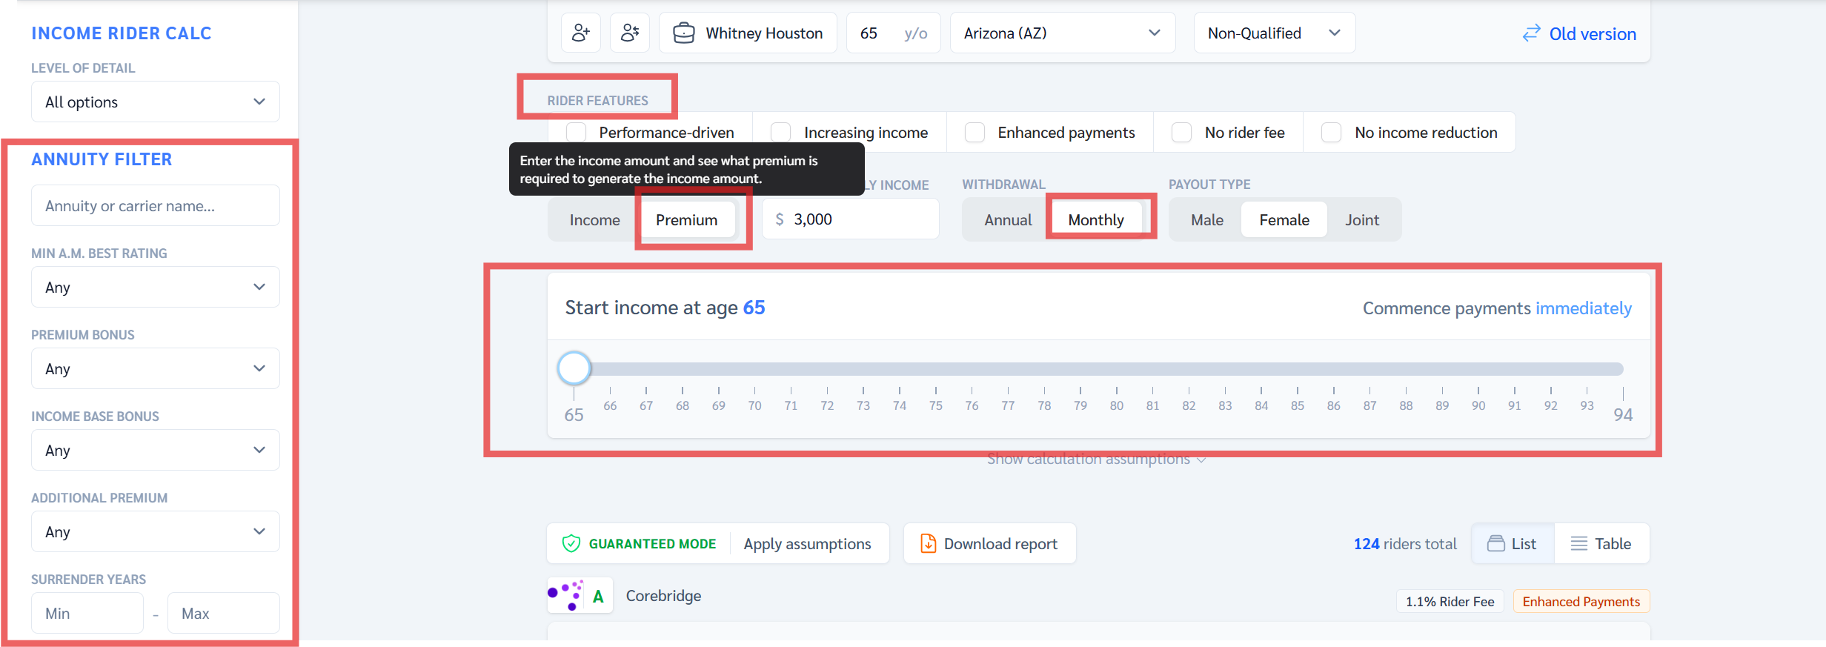Click the add single client icon
1826x647 pixels.
coord(581,33)
